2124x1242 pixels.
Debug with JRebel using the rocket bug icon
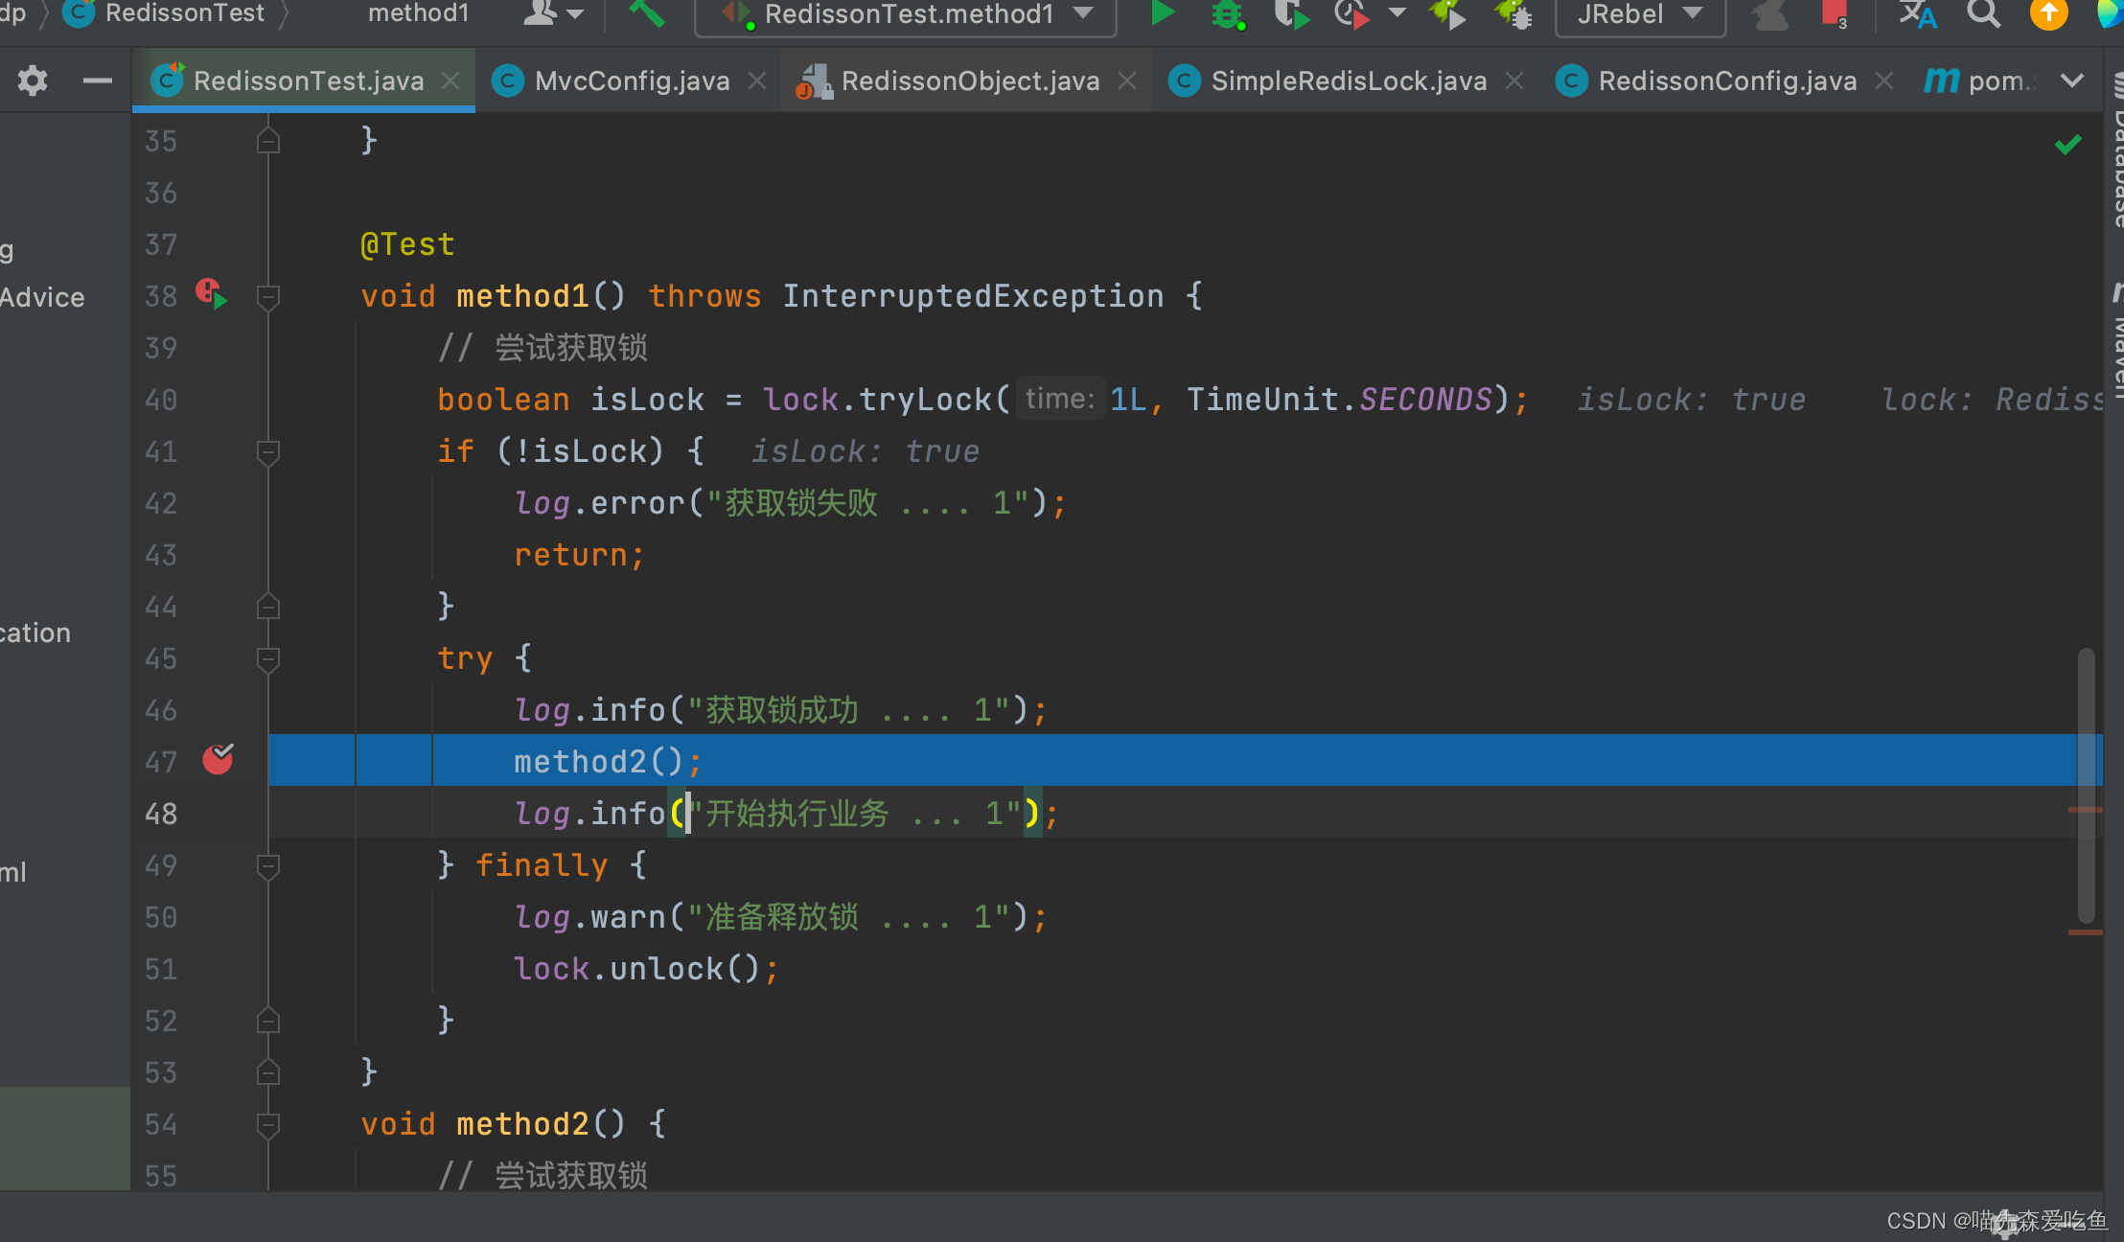point(1513,14)
